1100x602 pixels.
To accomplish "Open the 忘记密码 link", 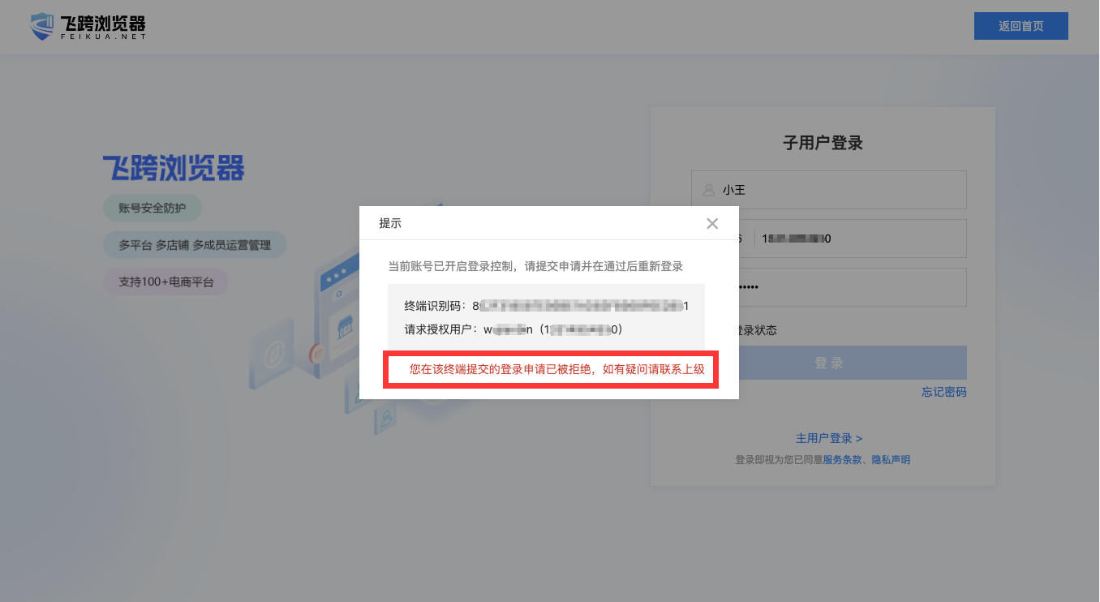I will 943,392.
